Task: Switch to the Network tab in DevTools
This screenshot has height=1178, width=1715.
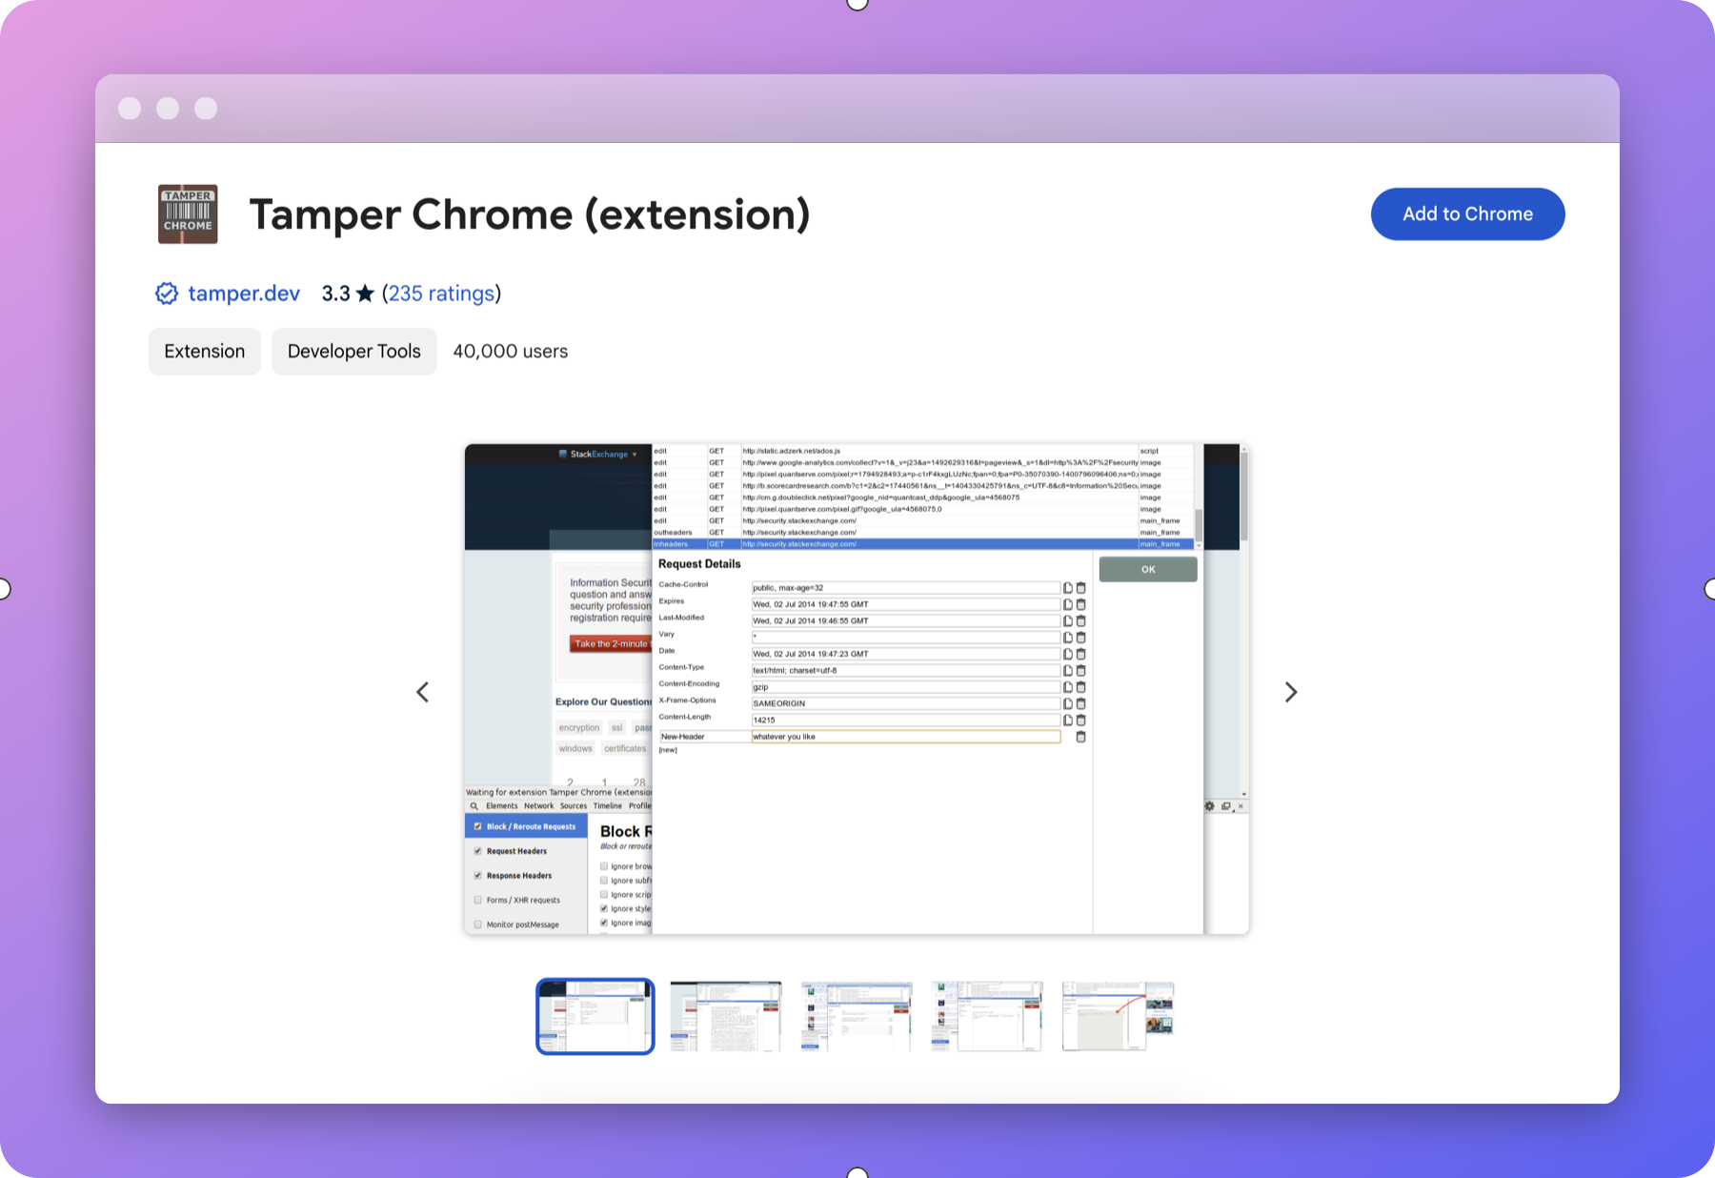Action: click(x=538, y=806)
